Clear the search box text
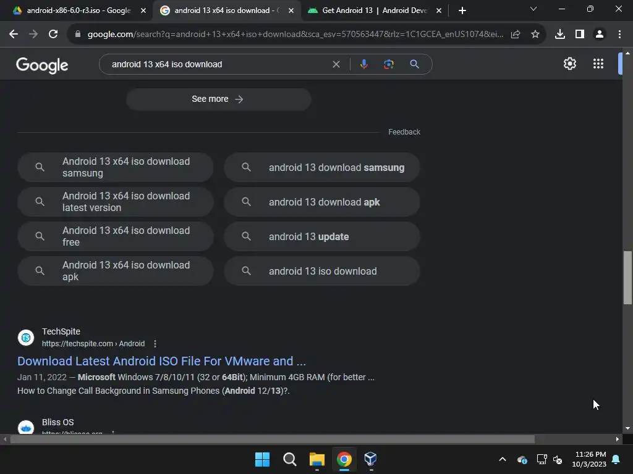Viewport: 633px width, 474px height. pos(336,64)
